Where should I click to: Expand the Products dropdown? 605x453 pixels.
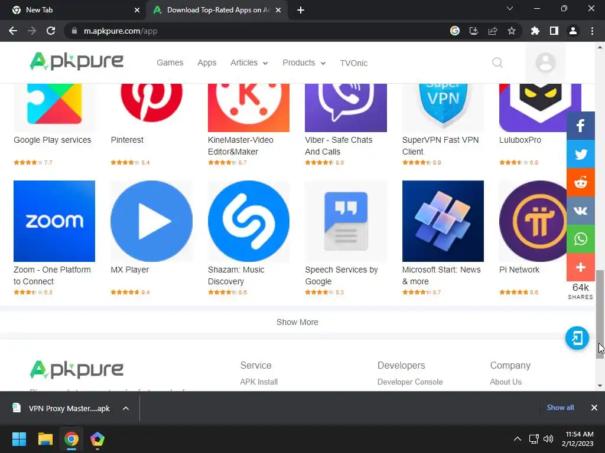[304, 63]
